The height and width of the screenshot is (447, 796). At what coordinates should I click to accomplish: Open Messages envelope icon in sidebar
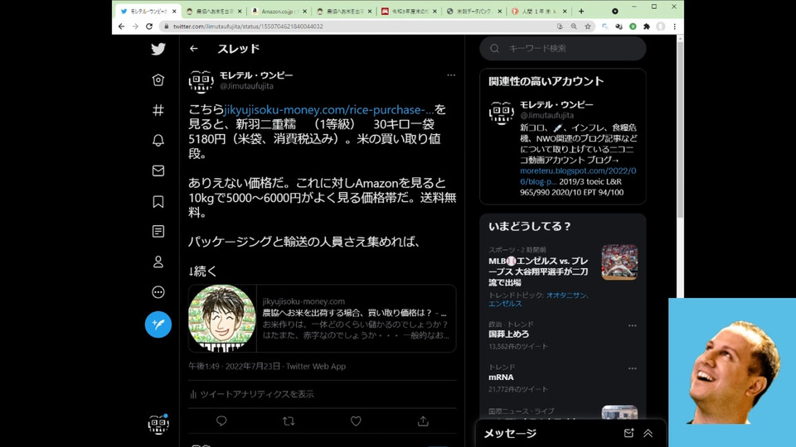point(158,171)
